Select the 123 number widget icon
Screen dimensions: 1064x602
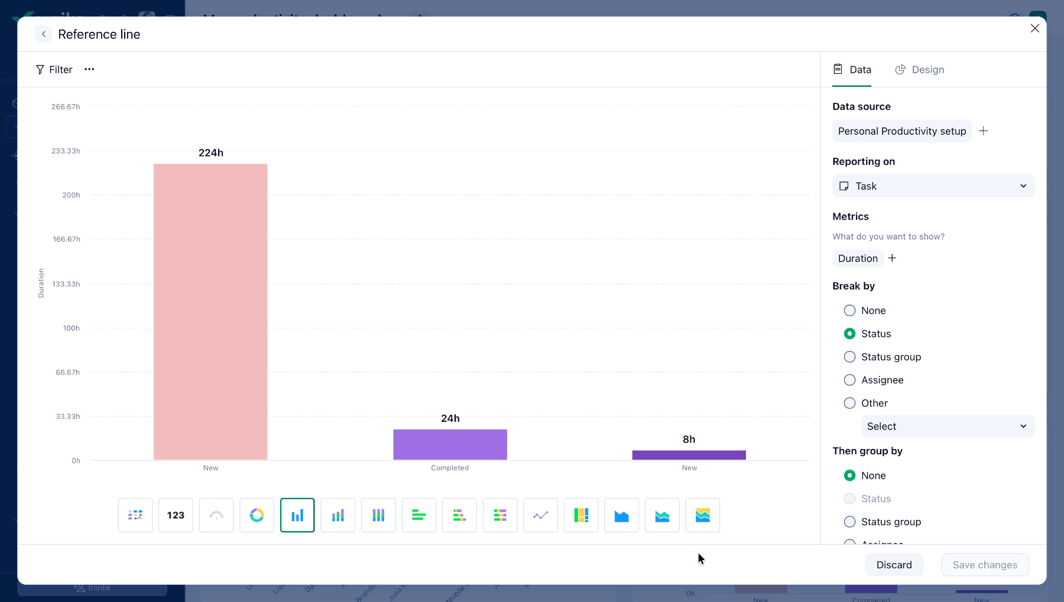point(176,515)
